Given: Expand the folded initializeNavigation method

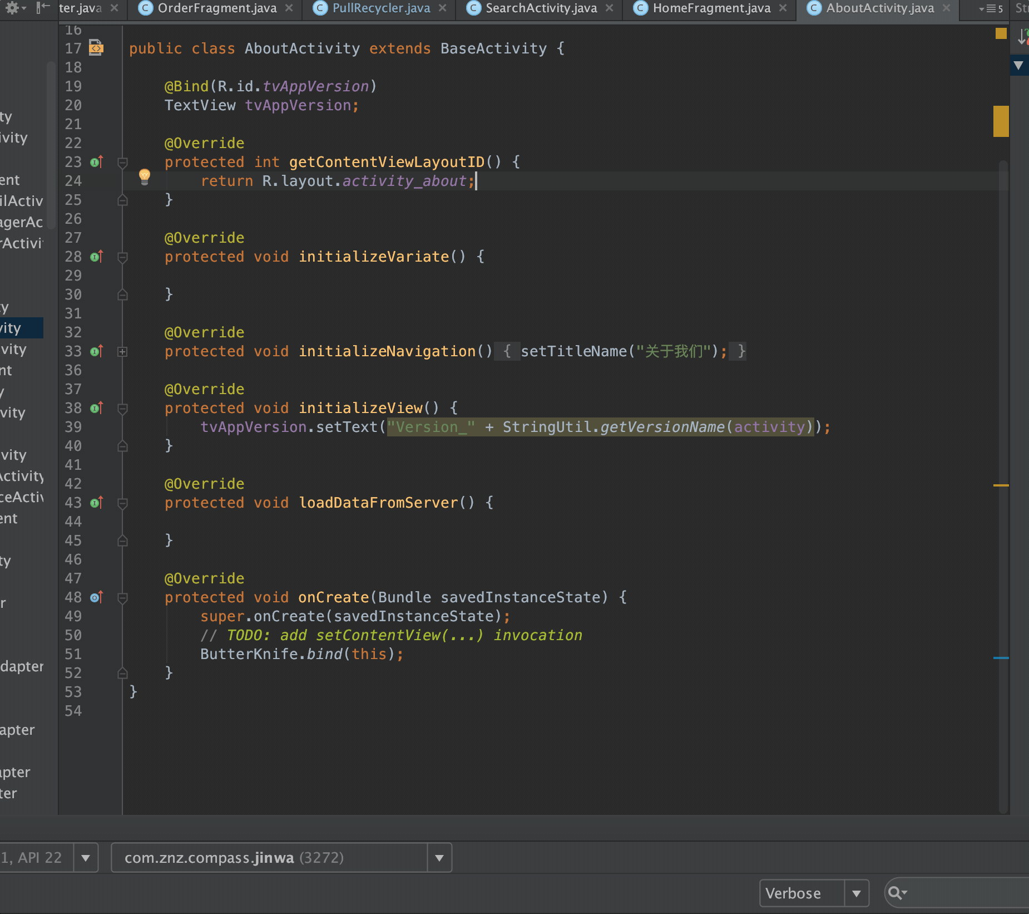Looking at the screenshot, I should point(123,352).
